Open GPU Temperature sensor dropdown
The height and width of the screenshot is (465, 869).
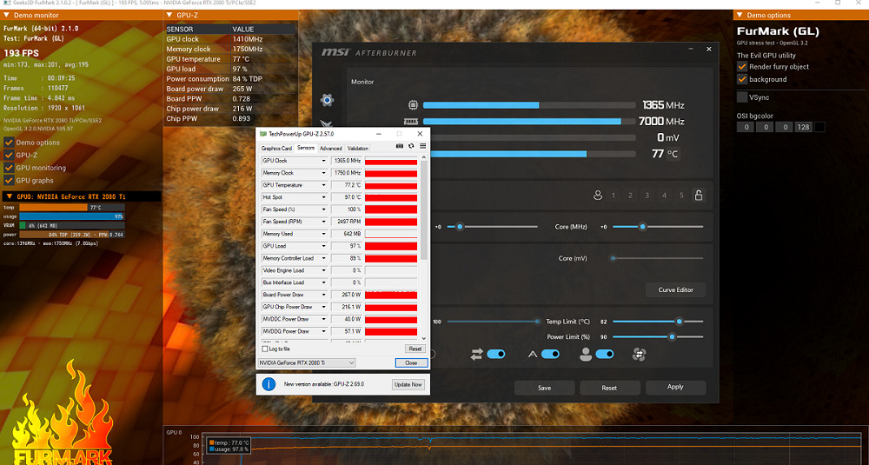pyautogui.click(x=323, y=185)
